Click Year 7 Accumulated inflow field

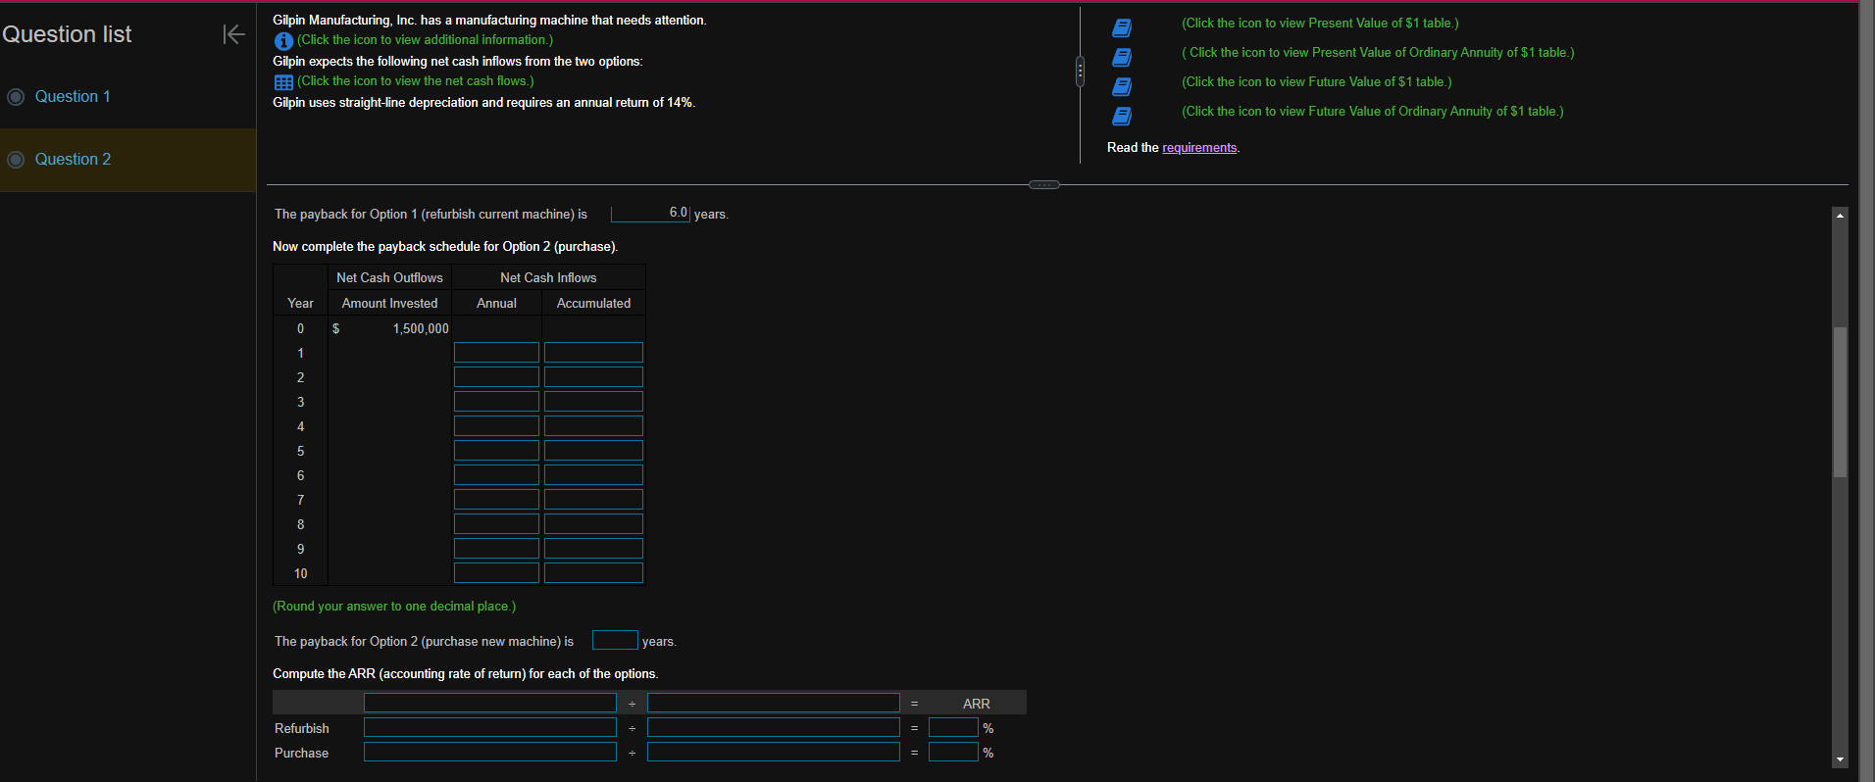[593, 500]
